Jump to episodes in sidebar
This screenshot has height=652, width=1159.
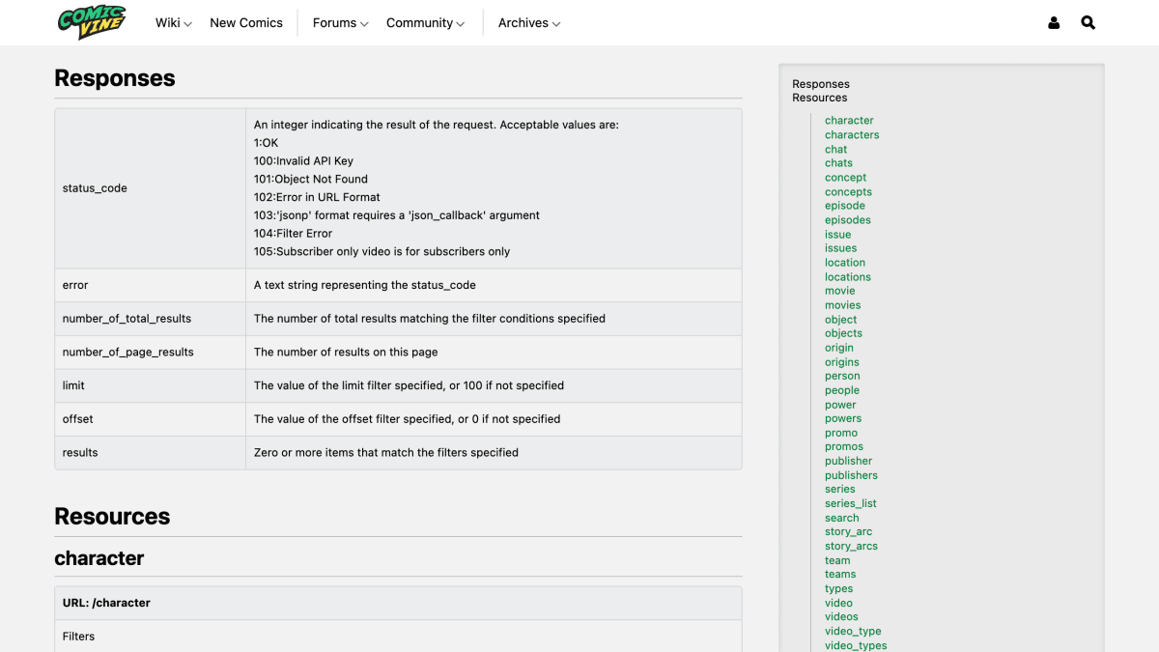coord(848,220)
